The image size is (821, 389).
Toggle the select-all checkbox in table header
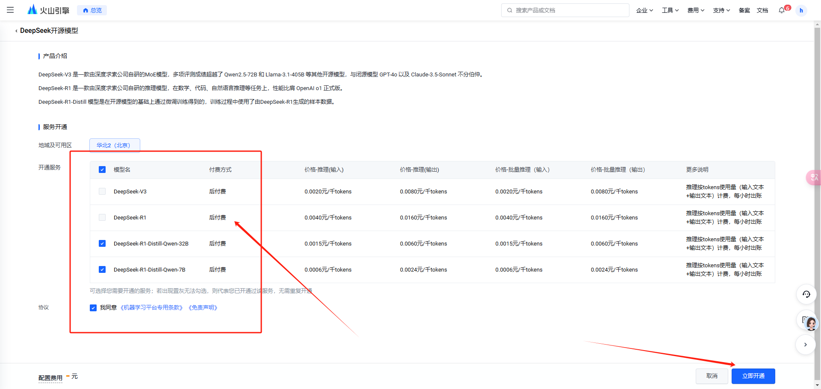click(x=102, y=170)
